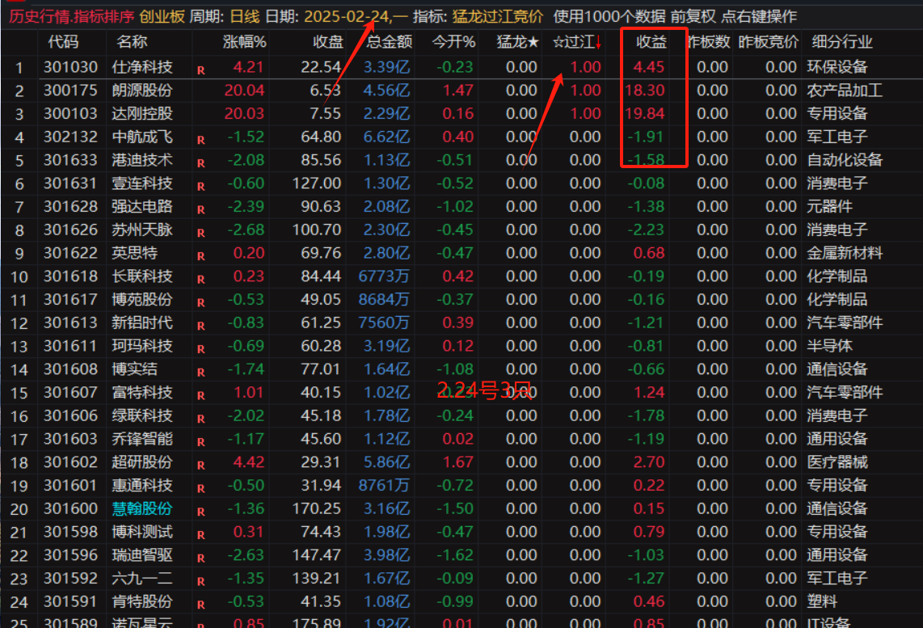Open the 2025-02-24 date selector
Screen dimensions: 923x628
click(x=348, y=16)
